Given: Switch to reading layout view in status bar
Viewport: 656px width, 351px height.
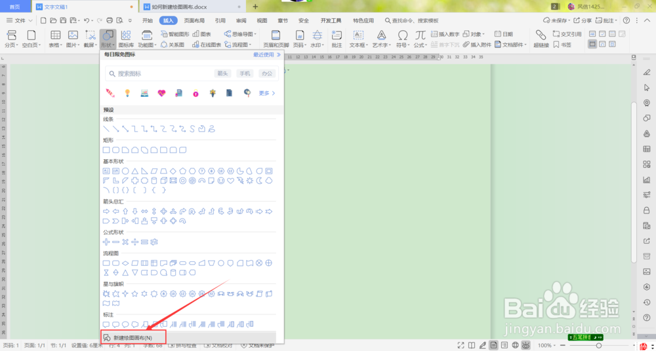Looking at the screenshot, I should (472, 346).
